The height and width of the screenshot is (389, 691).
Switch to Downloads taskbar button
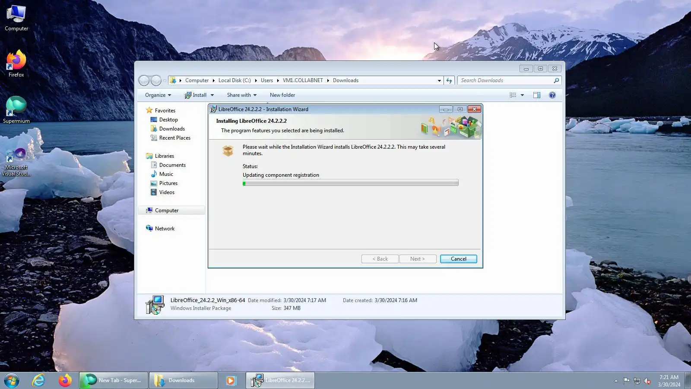[184, 380]
